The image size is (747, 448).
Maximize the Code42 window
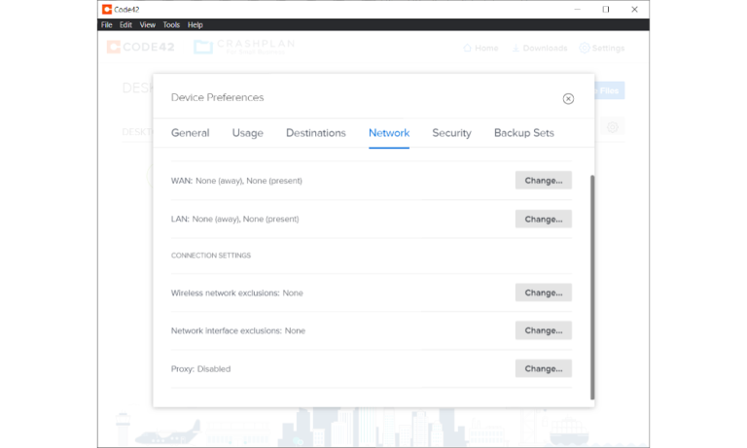click(x=606, y=9)
